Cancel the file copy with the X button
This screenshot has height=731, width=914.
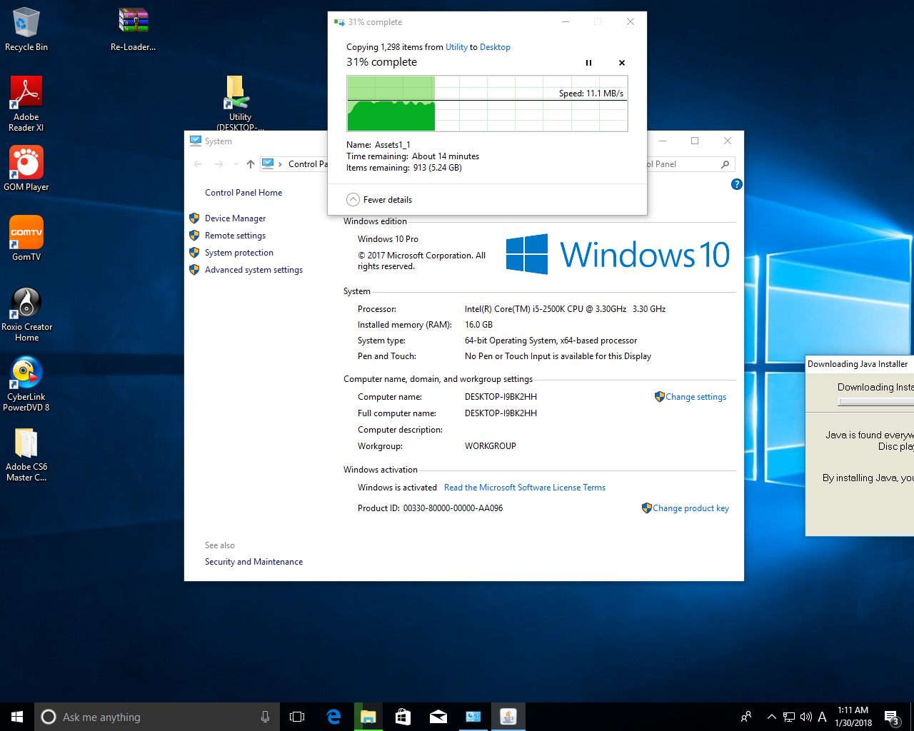(621, 63)
